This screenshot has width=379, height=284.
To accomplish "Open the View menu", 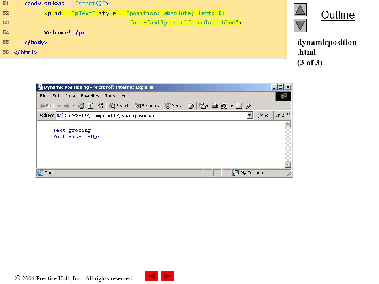I will pos(70,96).
